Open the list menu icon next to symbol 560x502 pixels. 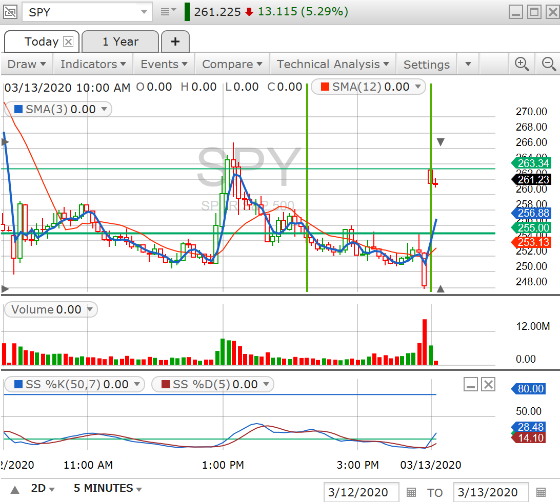[x=168, y=12]
